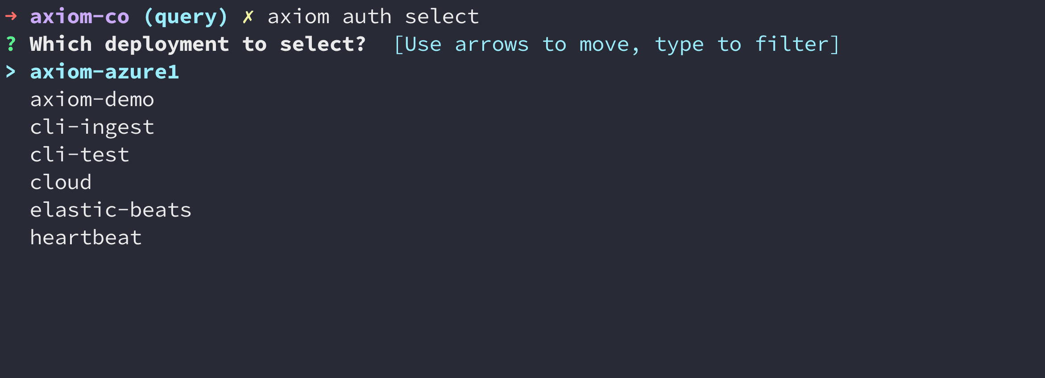Click the 'Which deployment to select?' prompt text

198,44
